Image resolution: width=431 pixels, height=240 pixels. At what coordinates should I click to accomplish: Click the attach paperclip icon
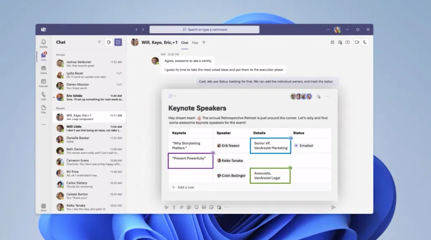pyautogui.click(x=181, y=207)
